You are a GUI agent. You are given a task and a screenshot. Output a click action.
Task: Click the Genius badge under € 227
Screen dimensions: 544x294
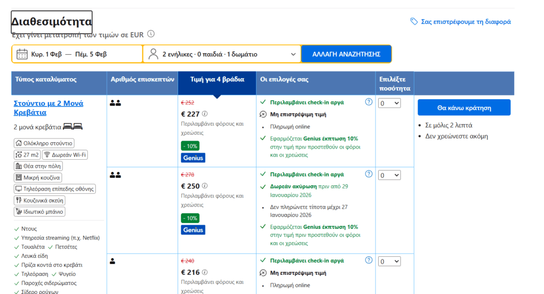tap(193, 158)
